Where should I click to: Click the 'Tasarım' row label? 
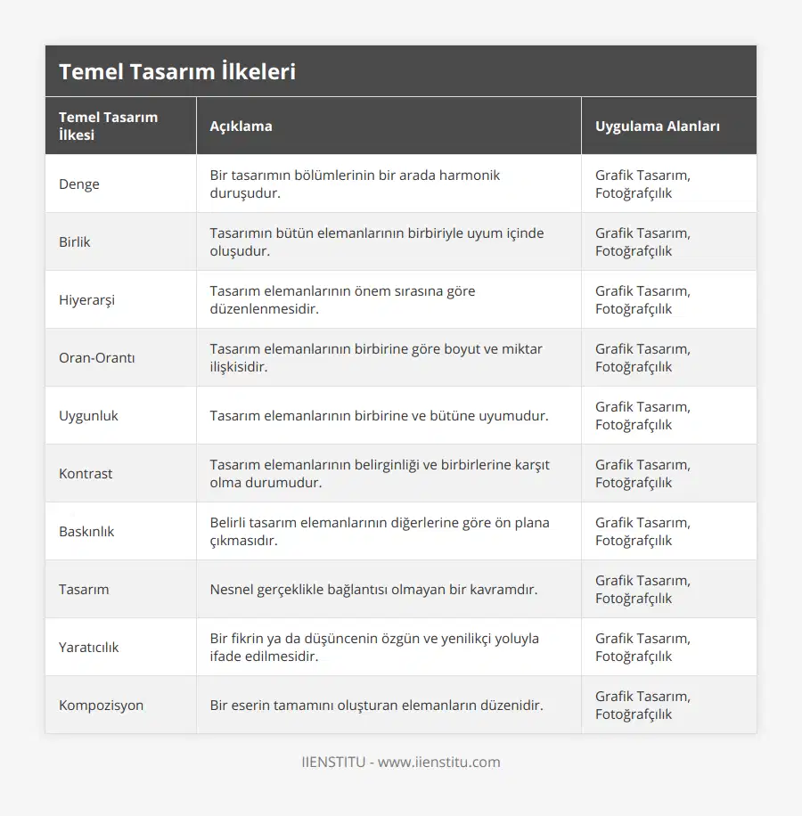84,590
